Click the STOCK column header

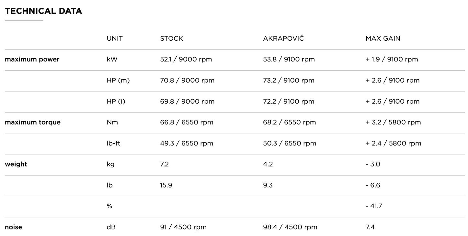(x=171, y=38)
